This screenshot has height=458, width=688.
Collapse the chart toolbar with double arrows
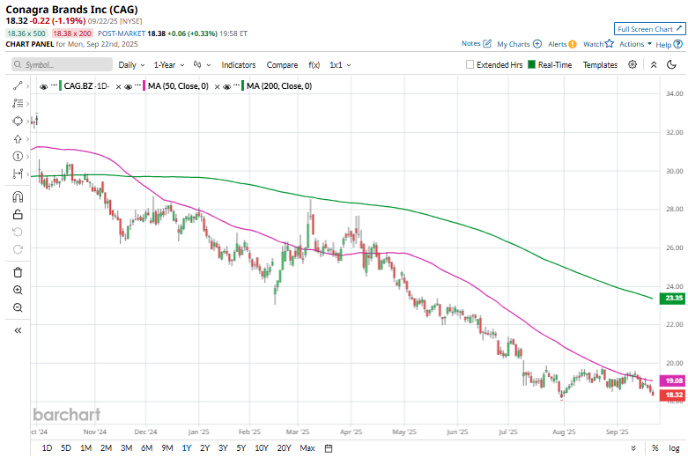tap(654, 64)
